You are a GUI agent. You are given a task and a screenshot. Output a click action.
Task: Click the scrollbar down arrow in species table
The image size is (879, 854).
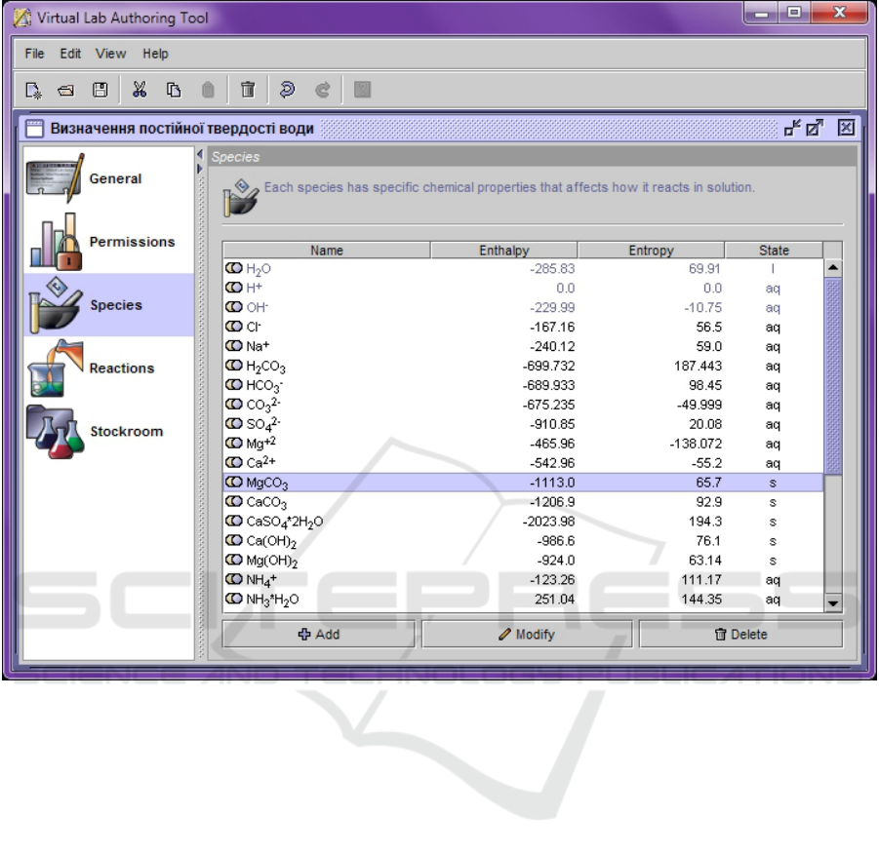833,603
